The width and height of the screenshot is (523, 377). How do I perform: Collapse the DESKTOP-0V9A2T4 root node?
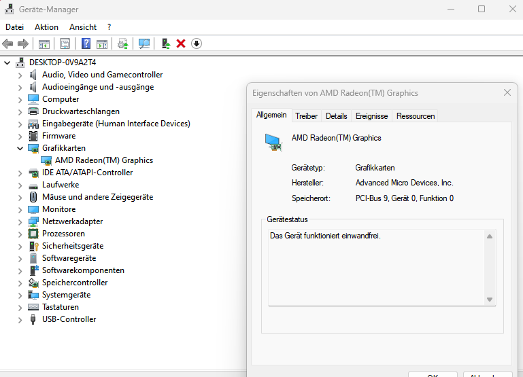[7, 62]
